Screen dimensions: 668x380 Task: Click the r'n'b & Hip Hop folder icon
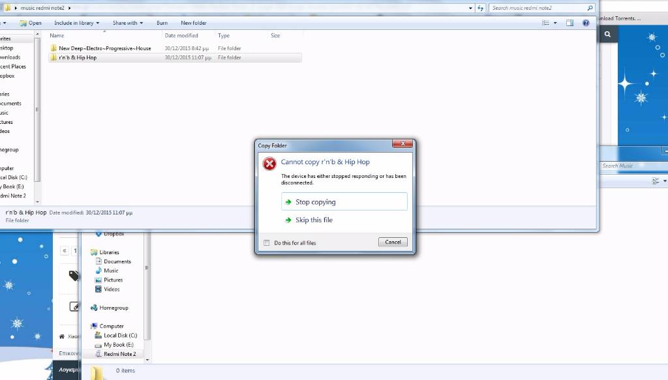[53, 57]
